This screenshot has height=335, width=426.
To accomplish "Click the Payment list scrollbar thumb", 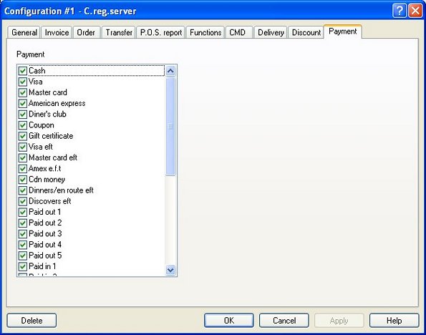I will pyautogui.click(x=170, y=126).
